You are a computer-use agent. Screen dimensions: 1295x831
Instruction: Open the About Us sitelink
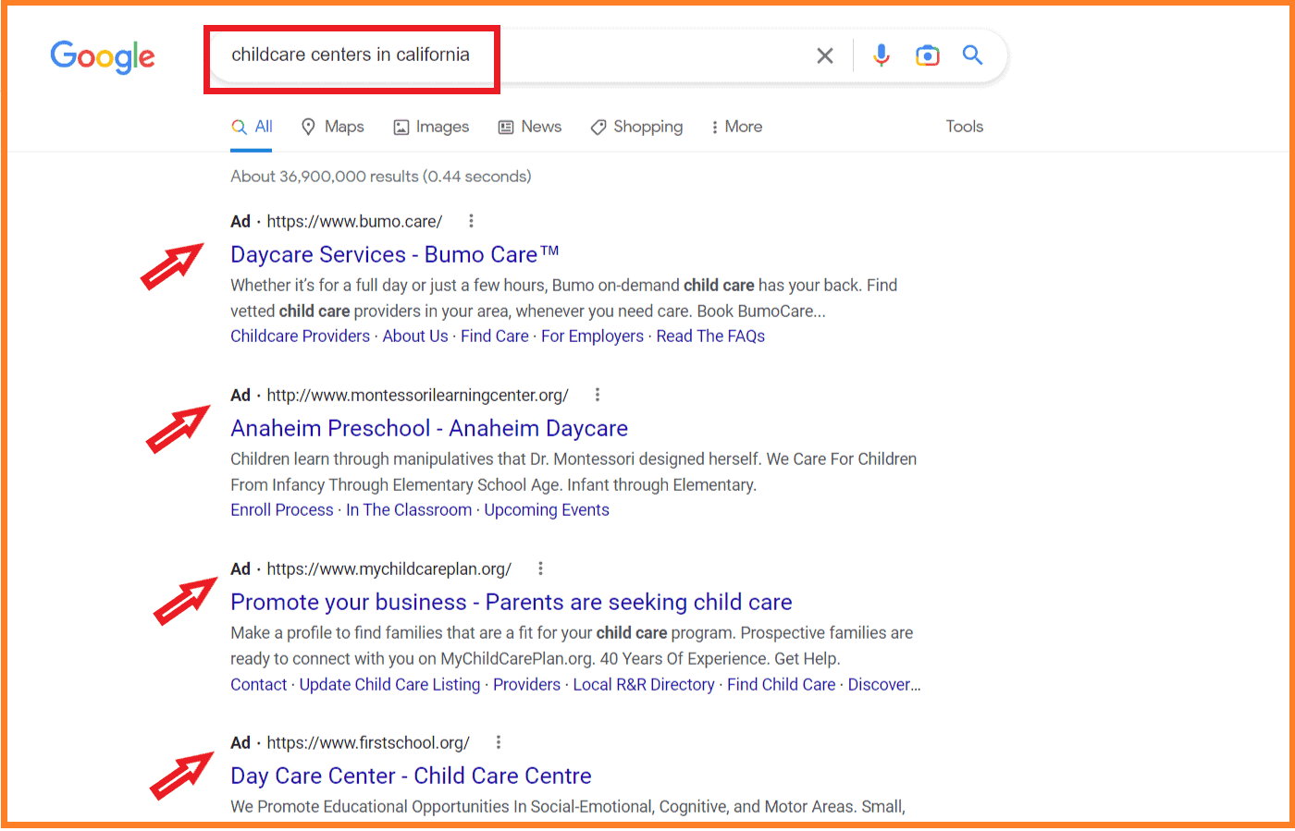(415, 336)
